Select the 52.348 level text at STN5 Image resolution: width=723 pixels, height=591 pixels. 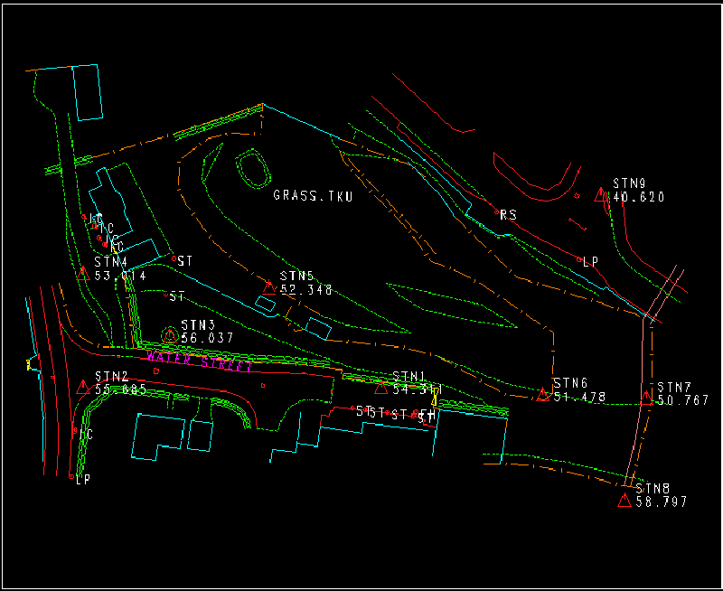tap(306, 290)
